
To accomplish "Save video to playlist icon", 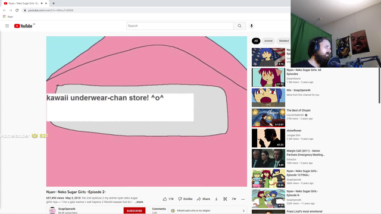I will [x=234, y=199].
